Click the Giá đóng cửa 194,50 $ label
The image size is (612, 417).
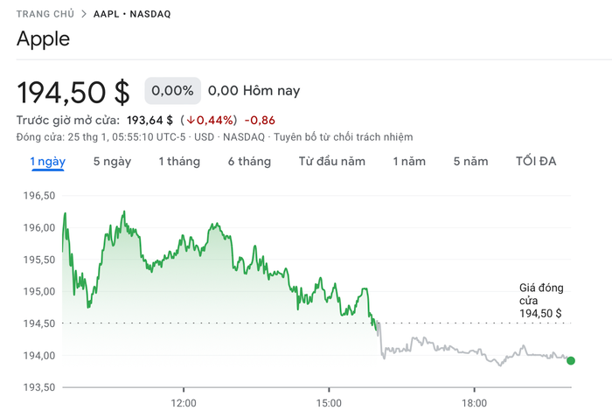[541, 300]
